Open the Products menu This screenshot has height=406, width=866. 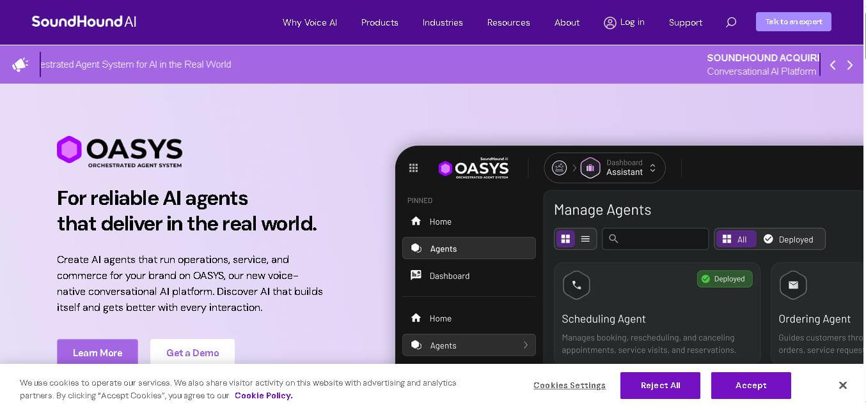click(380, 22)
